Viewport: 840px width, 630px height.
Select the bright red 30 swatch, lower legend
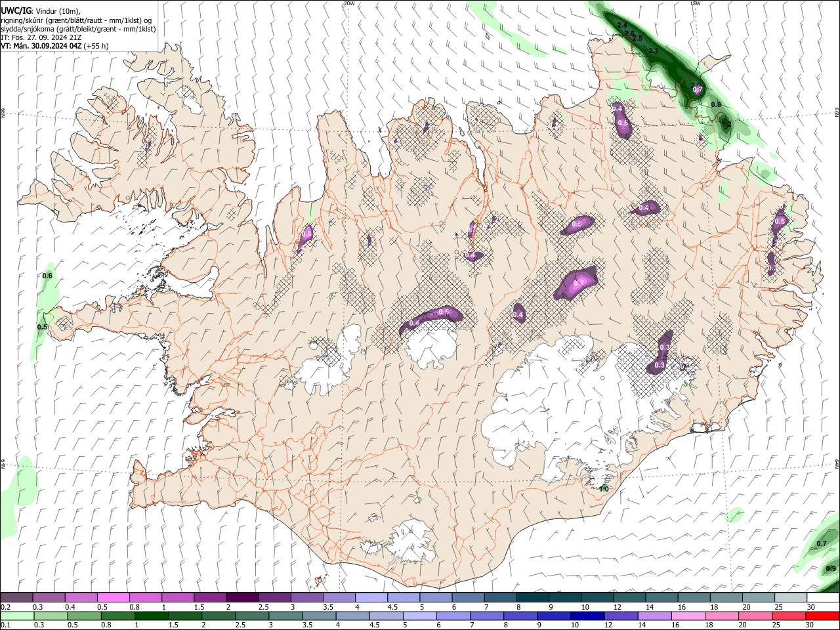[822, 616]
